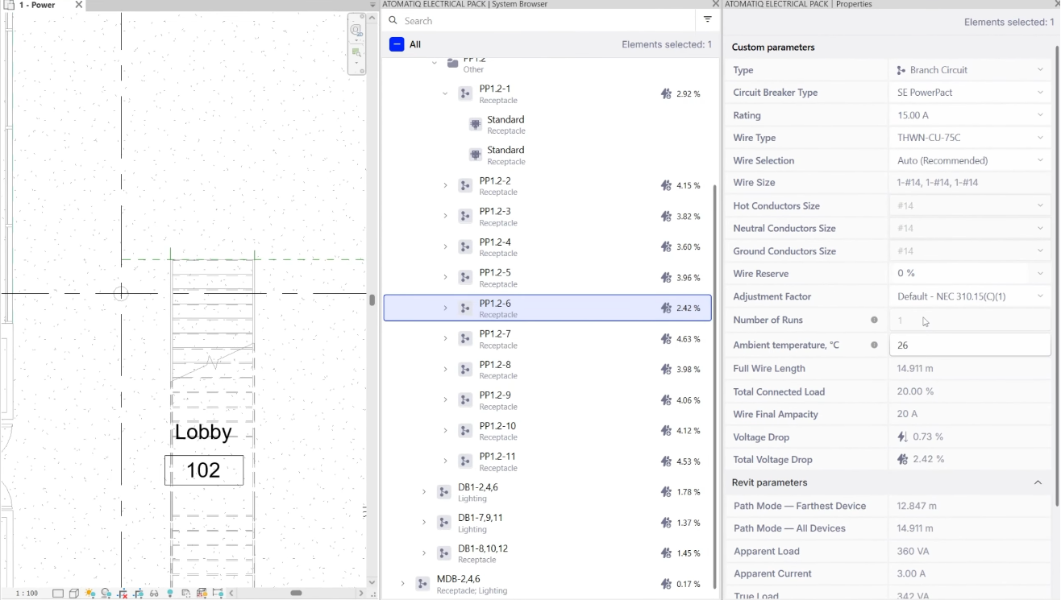The image size is (1061, 600).
Task: Click the 1 : 100 view scale button
Action: (27, 594)
